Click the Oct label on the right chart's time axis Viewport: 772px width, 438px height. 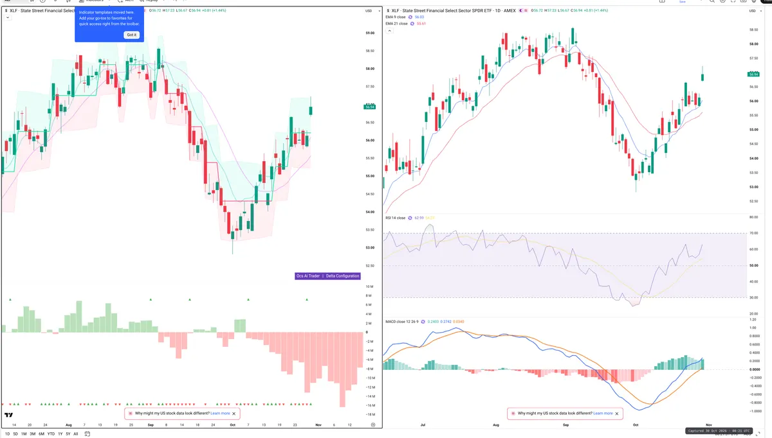[636, 425]
